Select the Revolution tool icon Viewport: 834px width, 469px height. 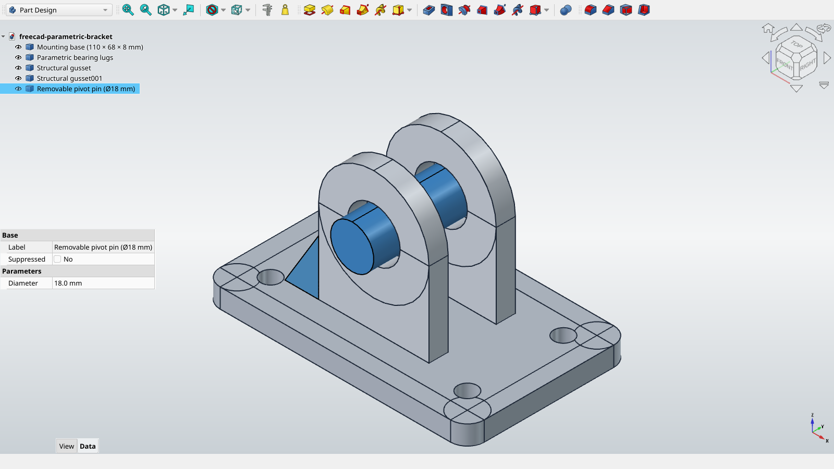tap(327, 10)
